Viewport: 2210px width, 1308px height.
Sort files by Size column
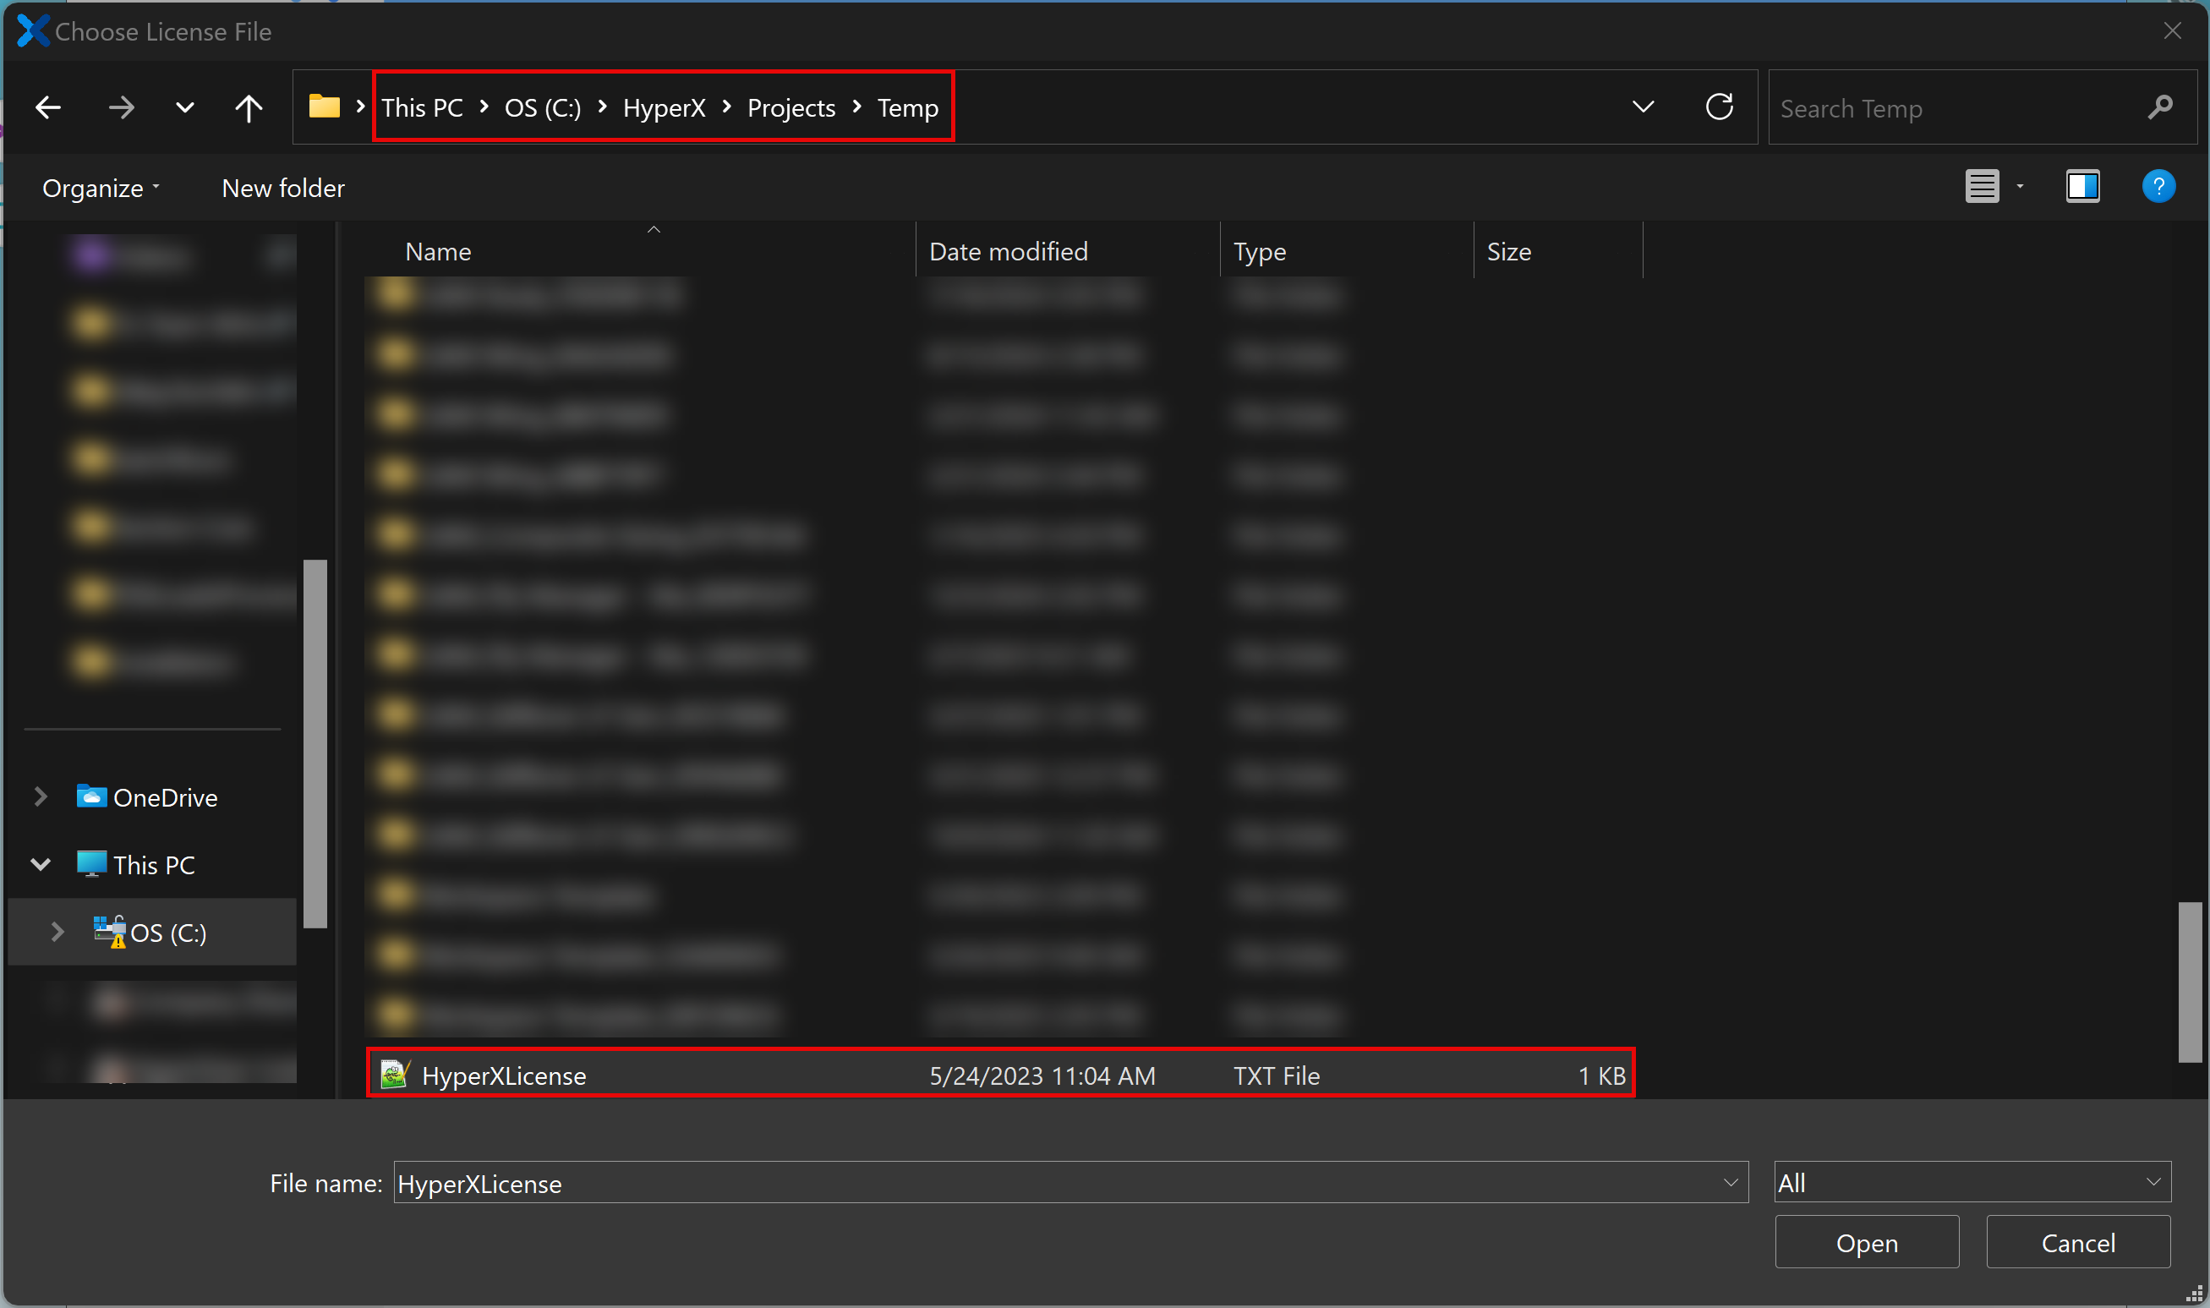click(1558, 251)
